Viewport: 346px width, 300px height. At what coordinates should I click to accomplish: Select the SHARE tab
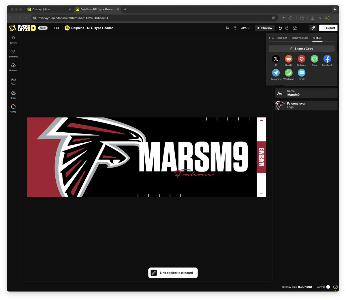coord(317,38)
